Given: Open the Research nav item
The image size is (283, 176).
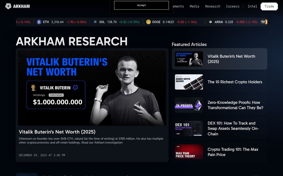Looking at the screenshot, I should pyautogui.click(x=213, y=6).
